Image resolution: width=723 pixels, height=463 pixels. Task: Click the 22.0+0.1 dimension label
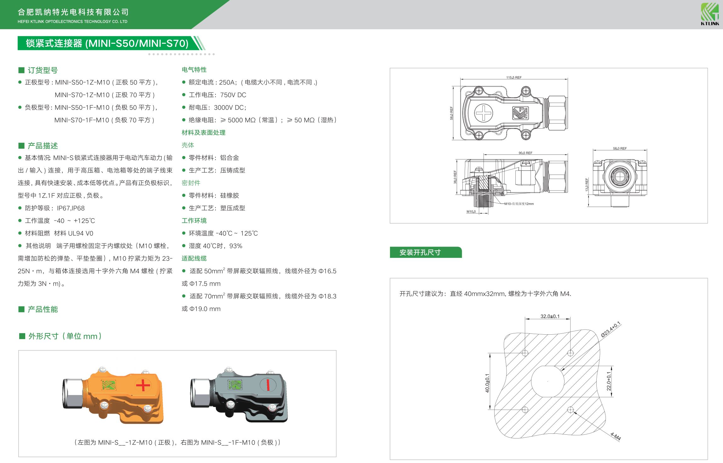click(x=609, y=381)
